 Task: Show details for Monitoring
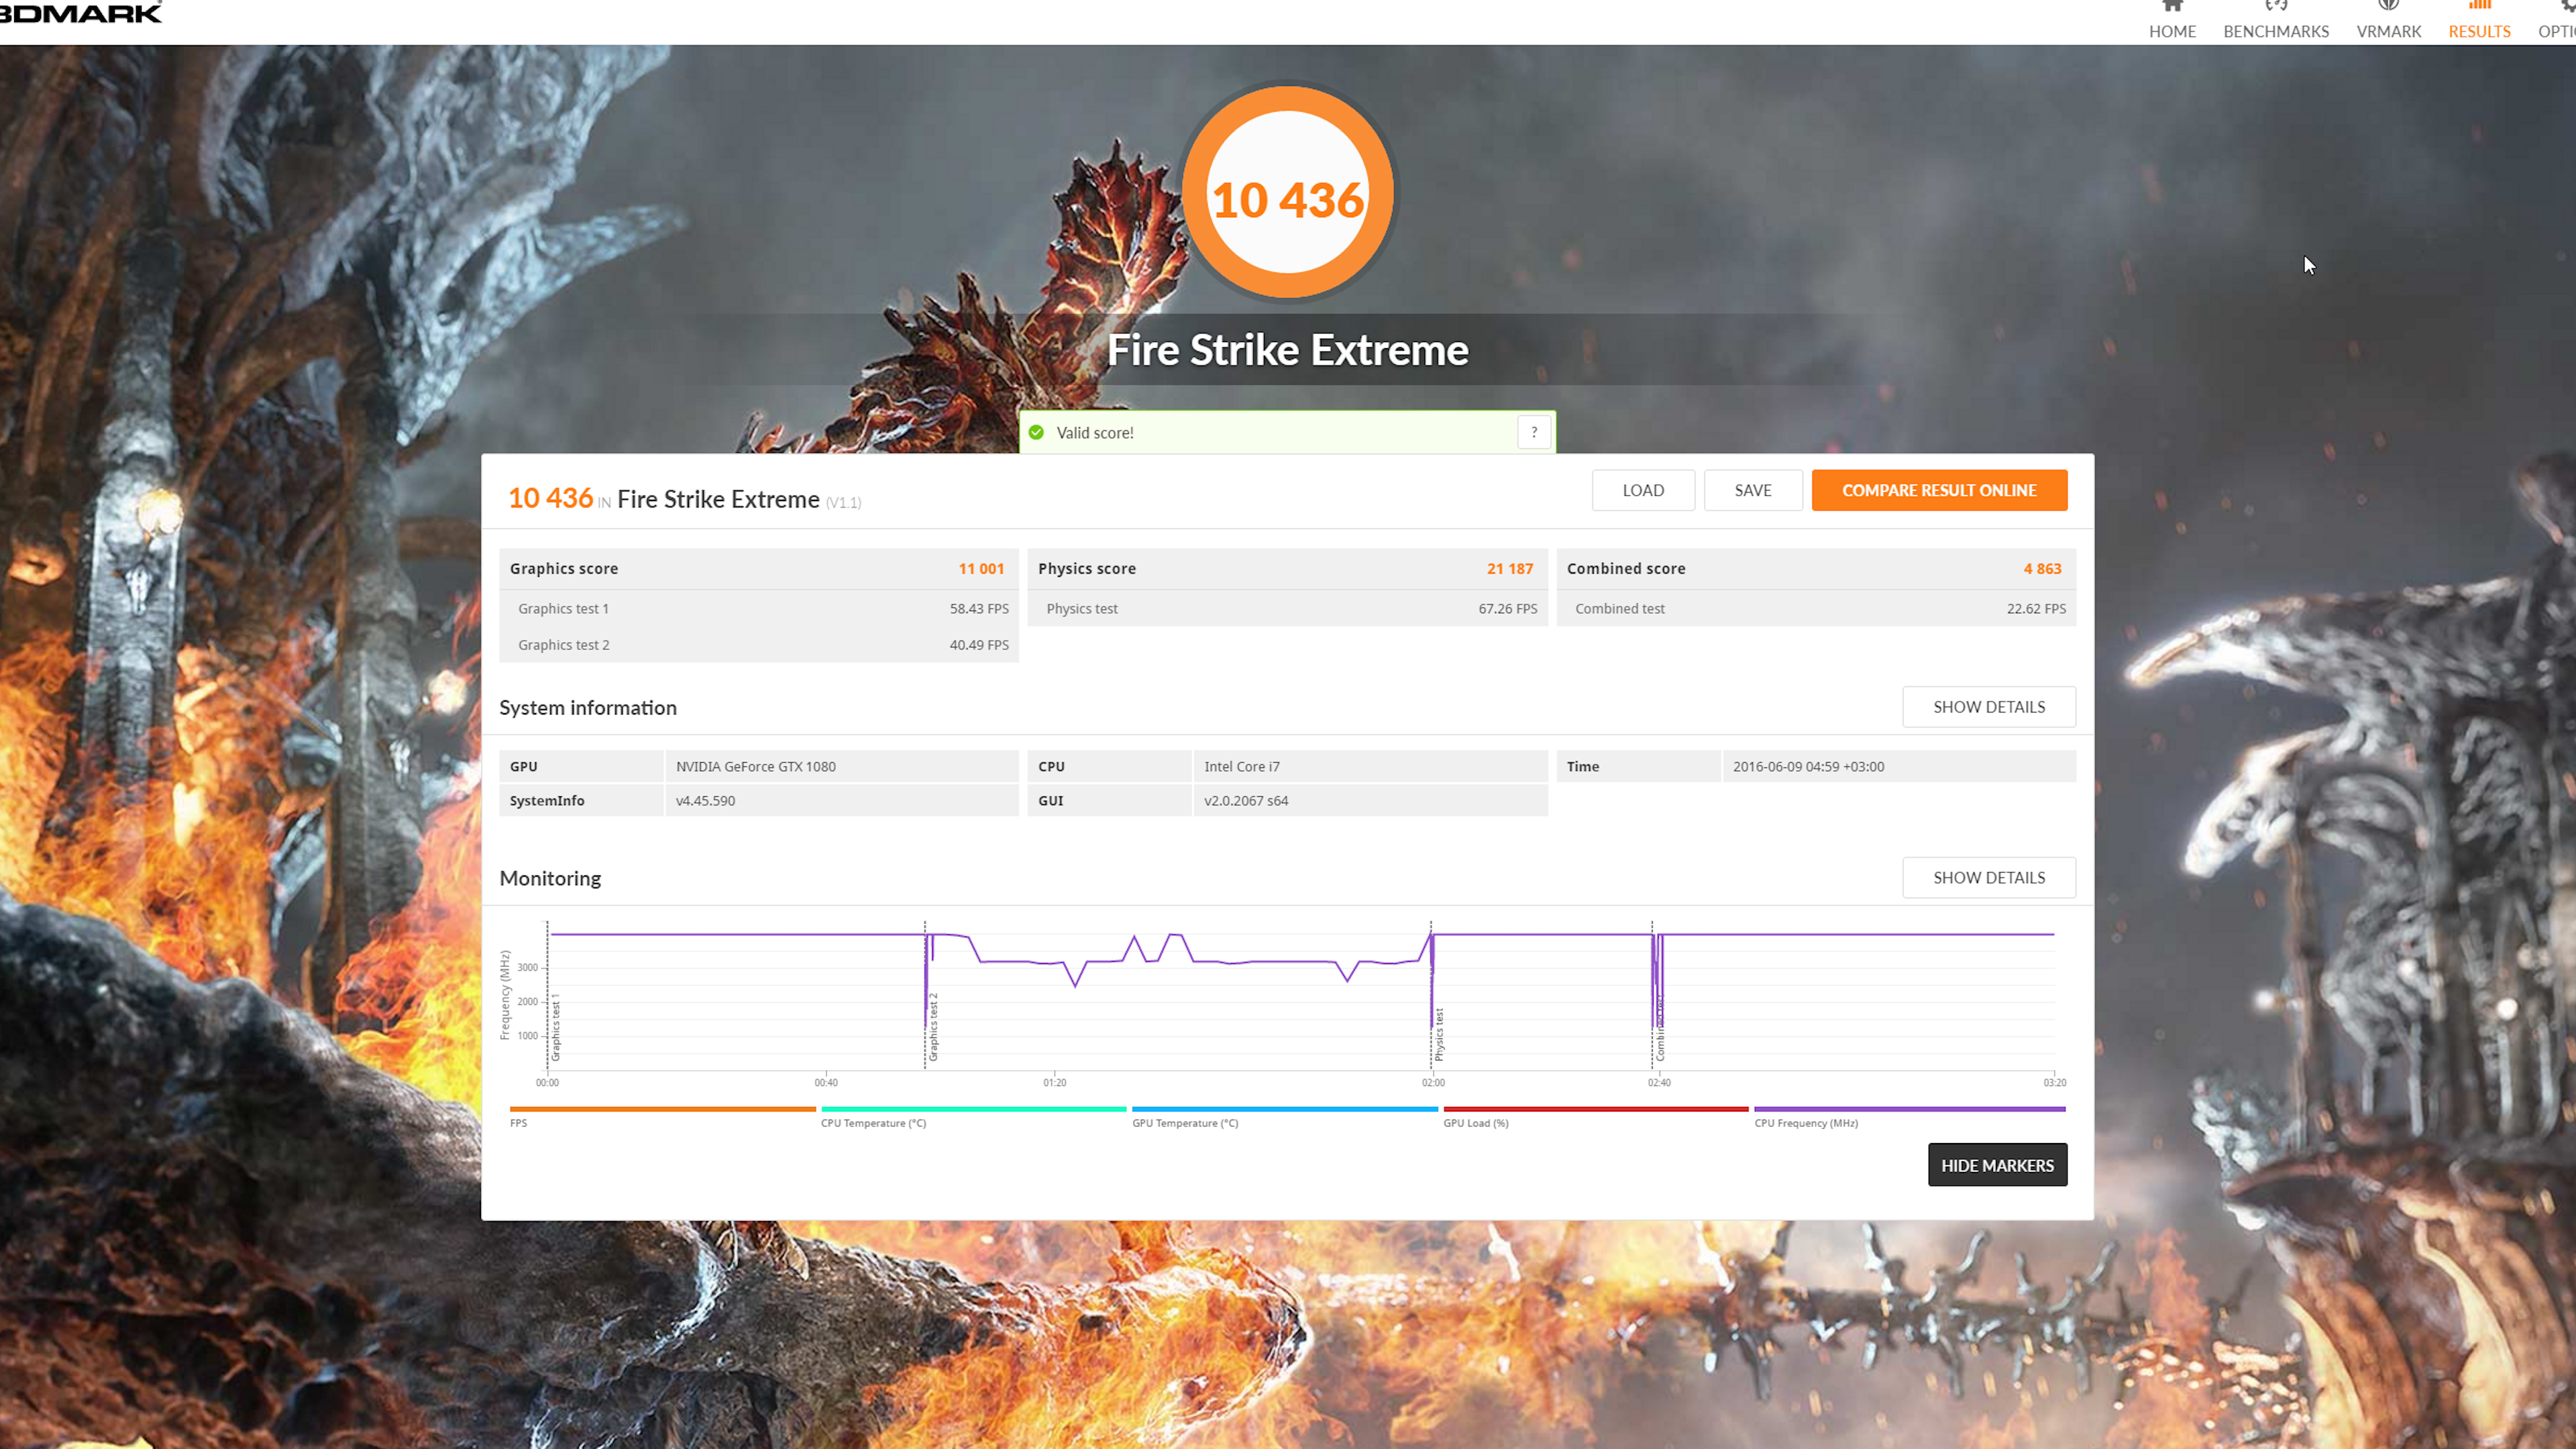tap(1989, 877)
